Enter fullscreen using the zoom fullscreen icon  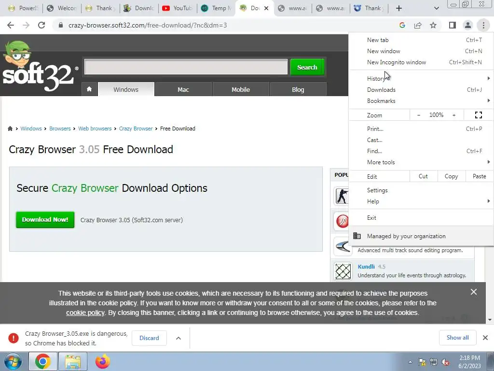pyautogui.click(x=478, y=115)
